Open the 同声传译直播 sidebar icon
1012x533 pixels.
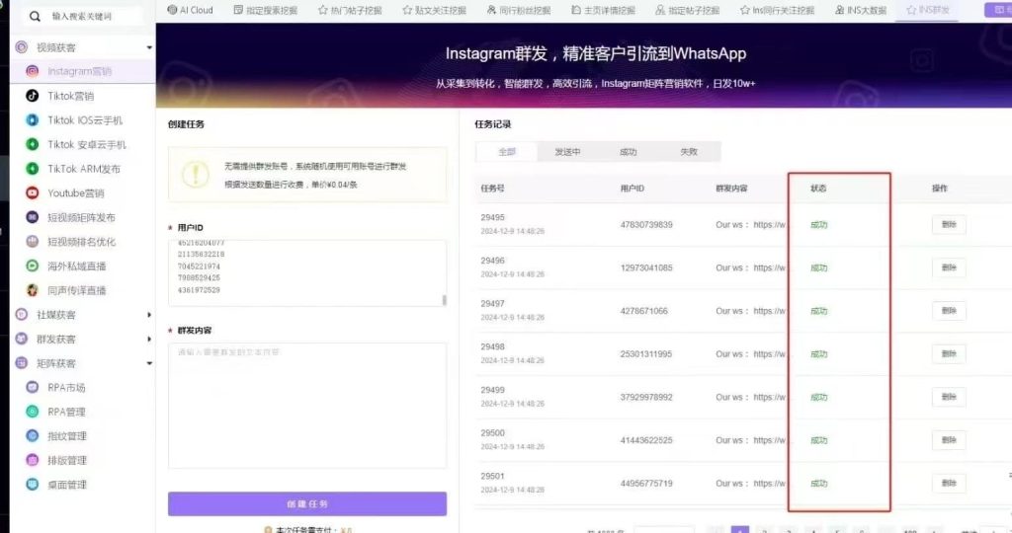tap(32, 290)
